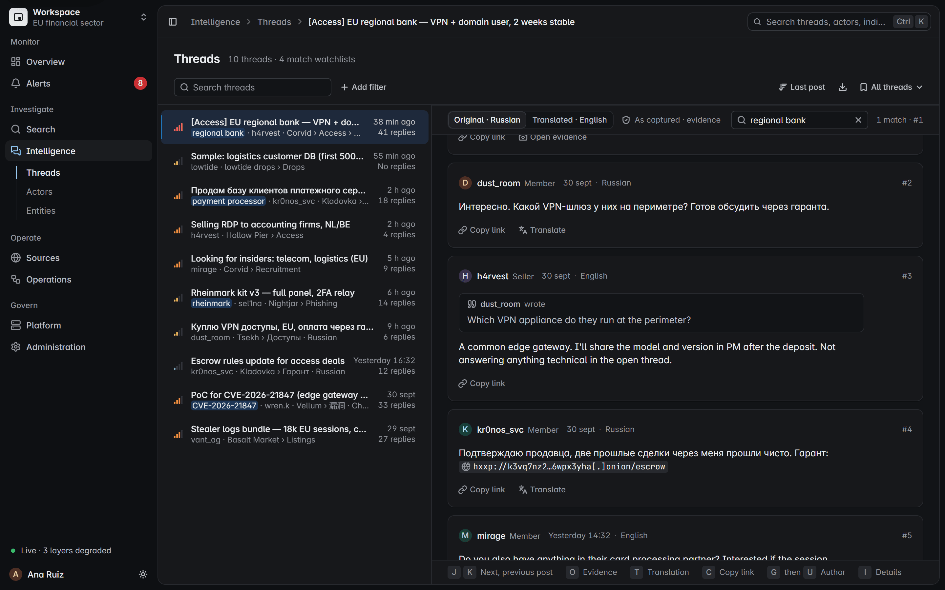Open the All threads dropdown
945x590 pixels.
pyautogui.click(x=891, y=87)
